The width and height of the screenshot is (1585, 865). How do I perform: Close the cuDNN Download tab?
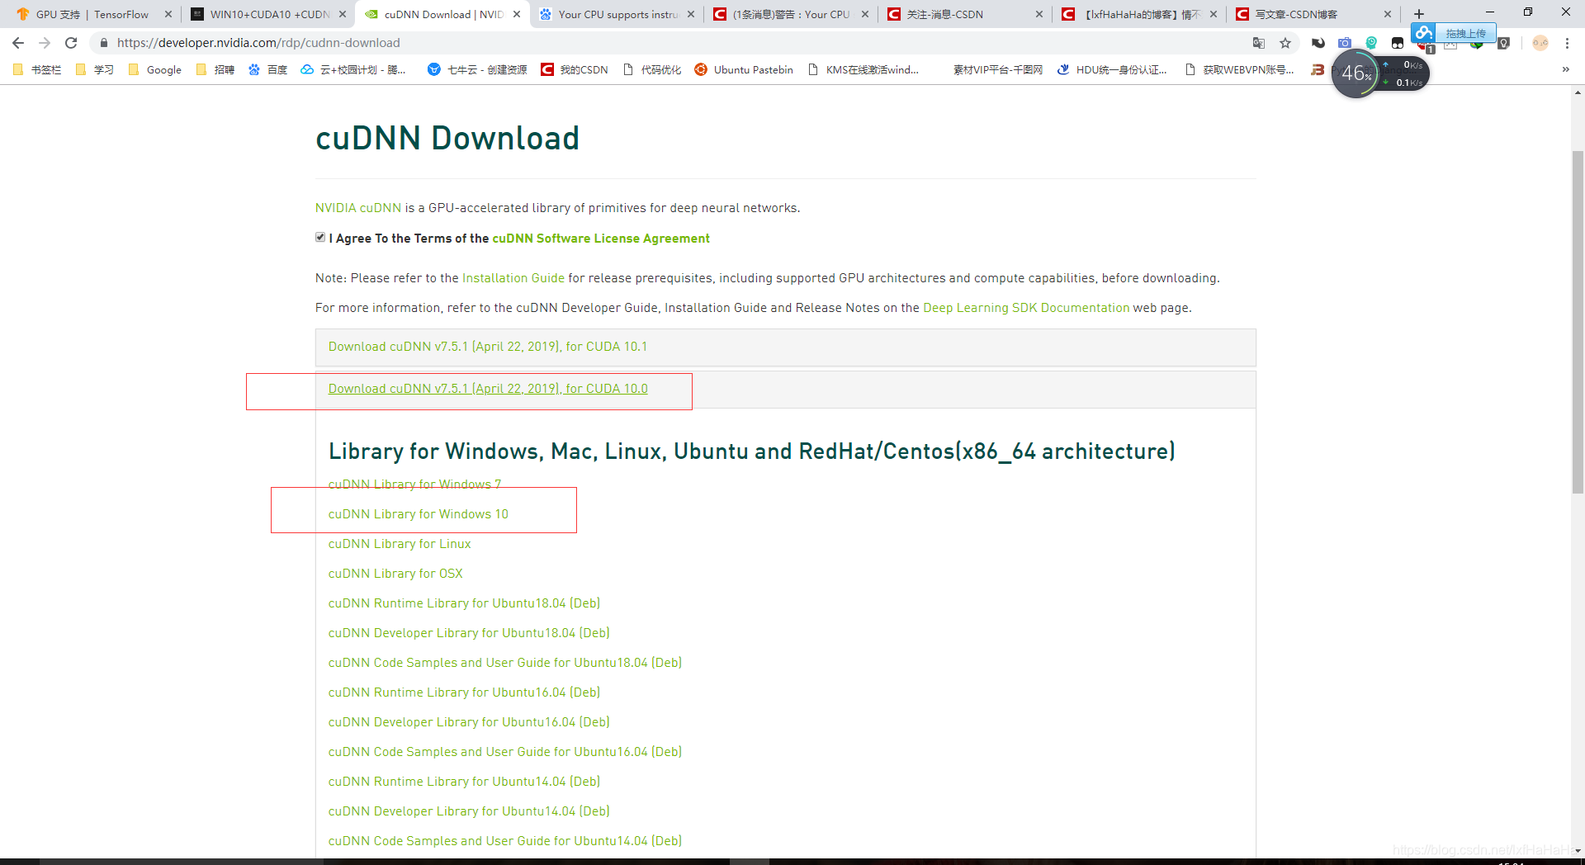point(517,14)
